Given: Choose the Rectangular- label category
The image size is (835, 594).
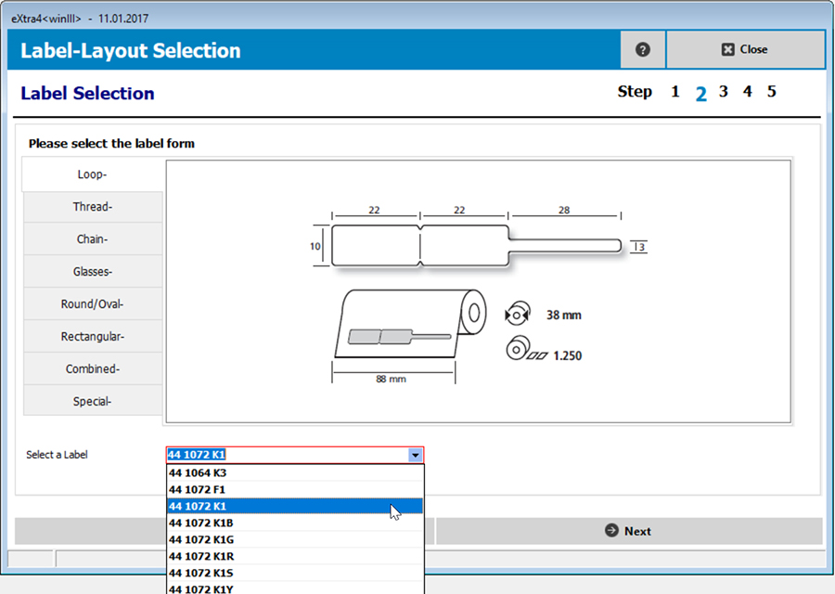Looking at the screenshot, I should pos(93,336).
